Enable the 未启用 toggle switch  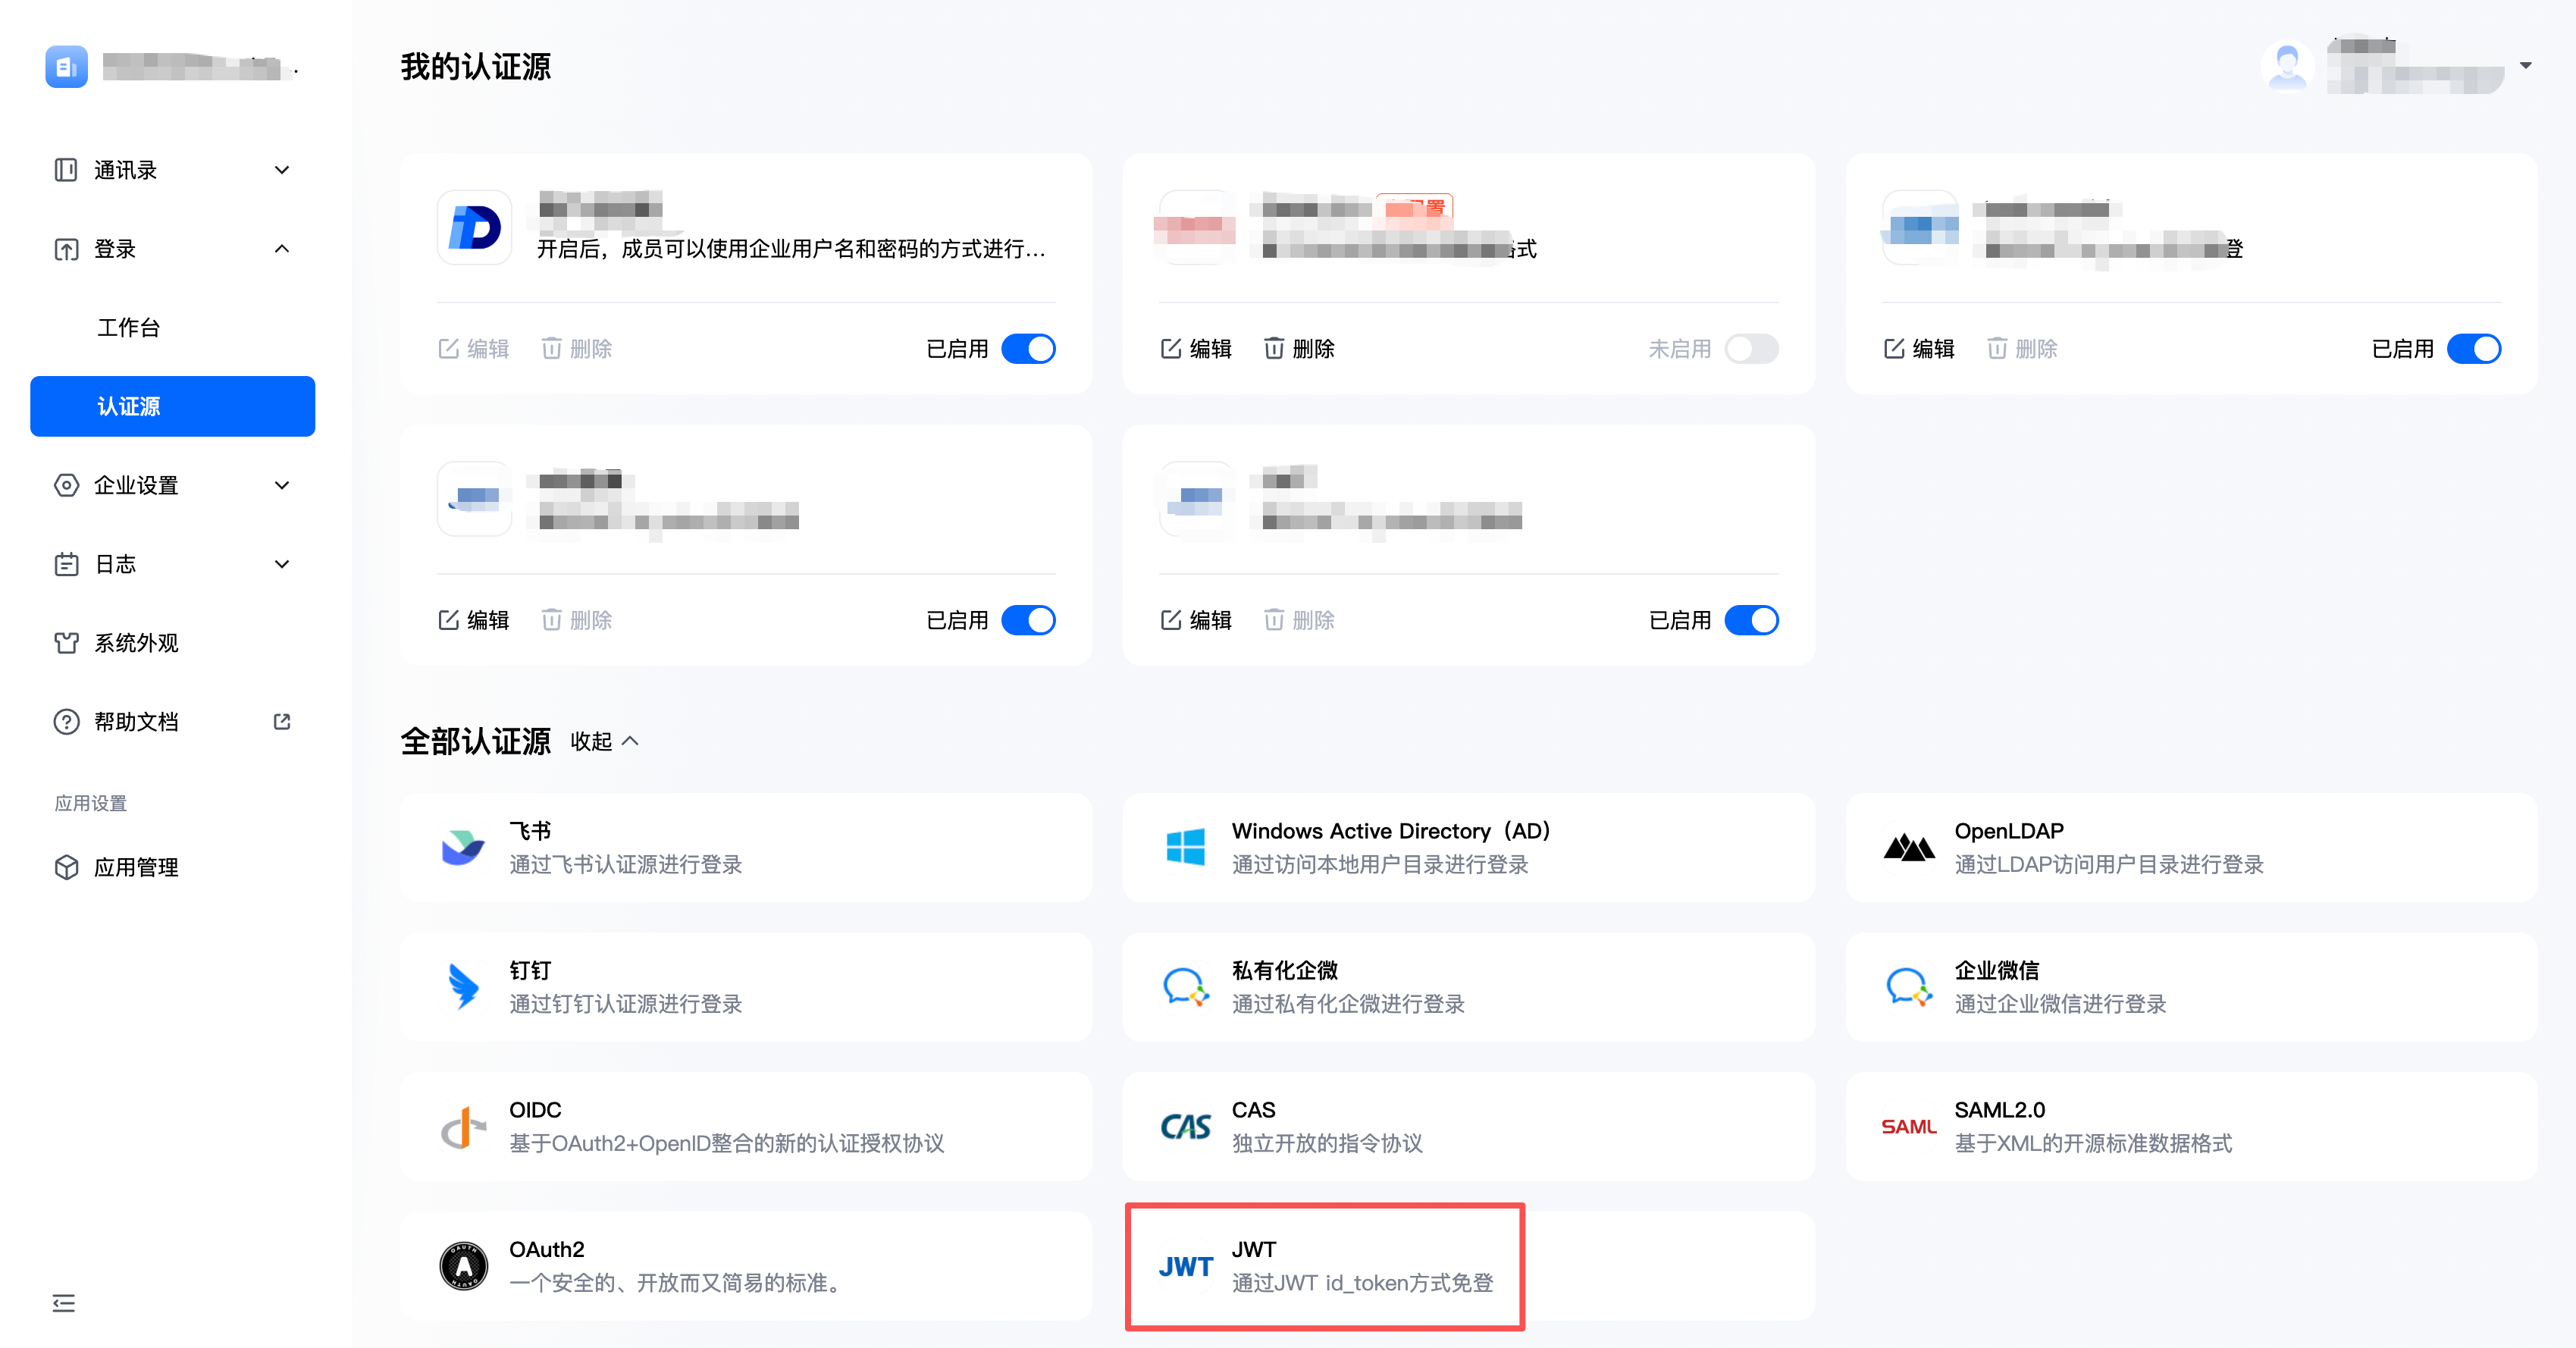click(1751, 348)
